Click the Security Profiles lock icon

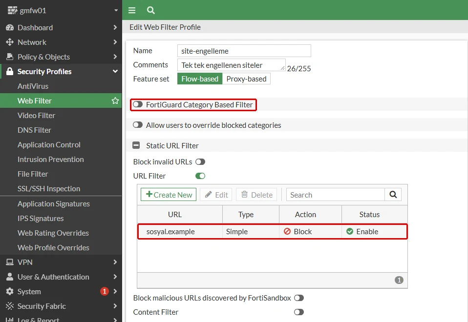click(10, 71)
